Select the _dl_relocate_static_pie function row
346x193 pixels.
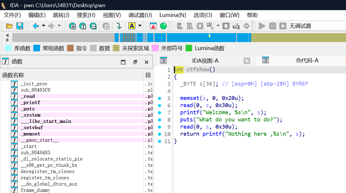coord(76,159)
